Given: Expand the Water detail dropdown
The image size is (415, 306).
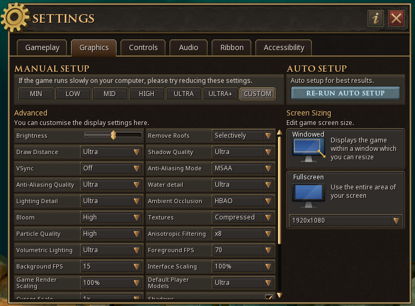Looking at the screenshot, I should pos(243,185).
